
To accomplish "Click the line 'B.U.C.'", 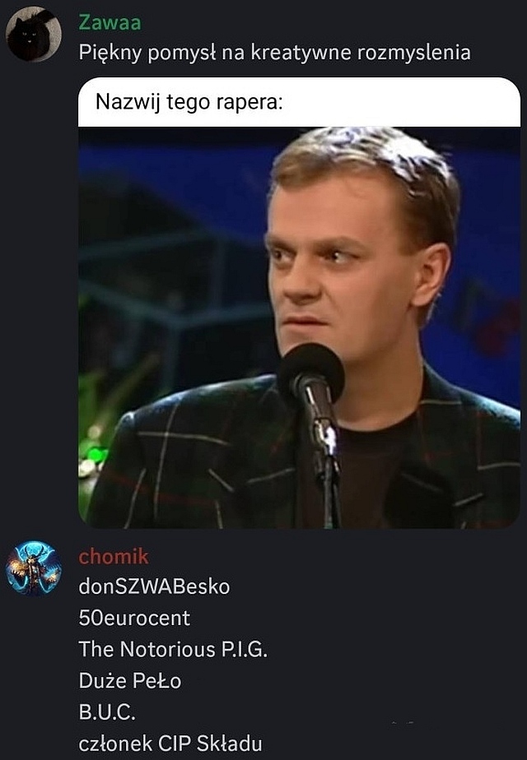I will (x=107, y=712).
